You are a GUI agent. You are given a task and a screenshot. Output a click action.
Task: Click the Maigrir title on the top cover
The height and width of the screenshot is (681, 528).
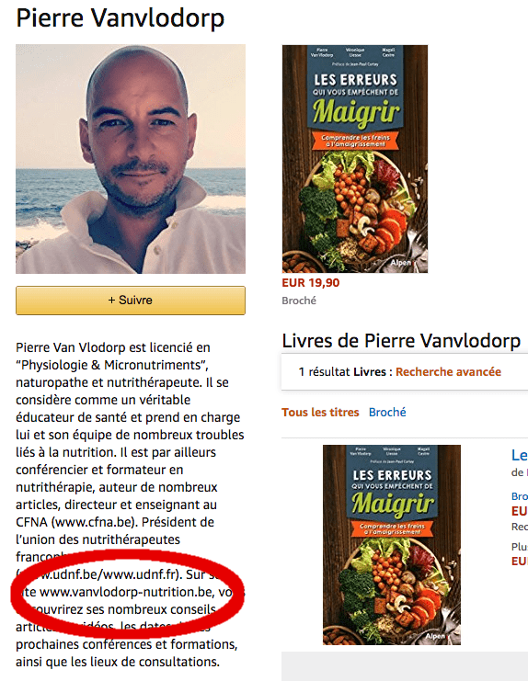tap(356, 111)
